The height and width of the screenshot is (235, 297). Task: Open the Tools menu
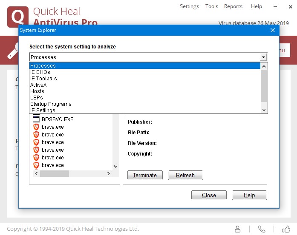(212, 6)
